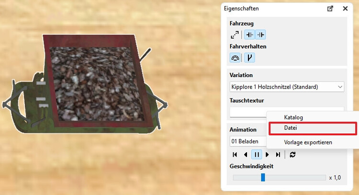Choose Katalog from the context menu
The image size is (359, 195).
tap(293, 117)
